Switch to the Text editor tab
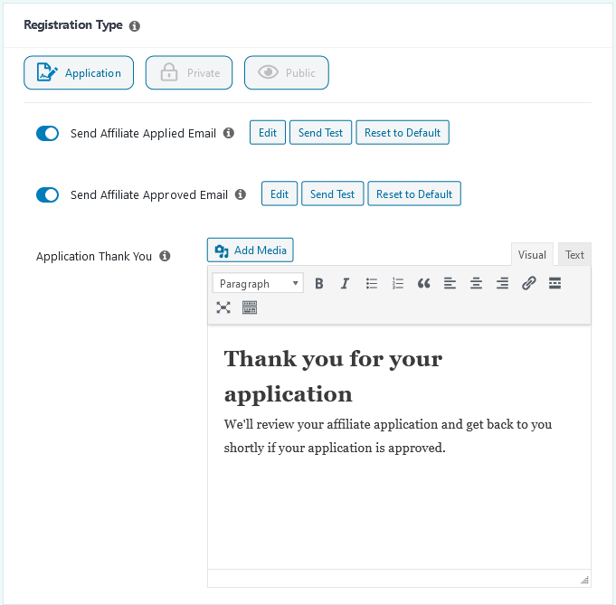The height and width of the screenshot is (605, 616). (x=574, y=255)
